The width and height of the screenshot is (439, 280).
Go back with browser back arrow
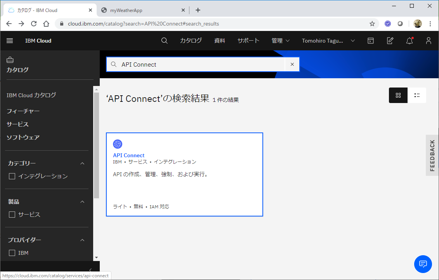9,24
